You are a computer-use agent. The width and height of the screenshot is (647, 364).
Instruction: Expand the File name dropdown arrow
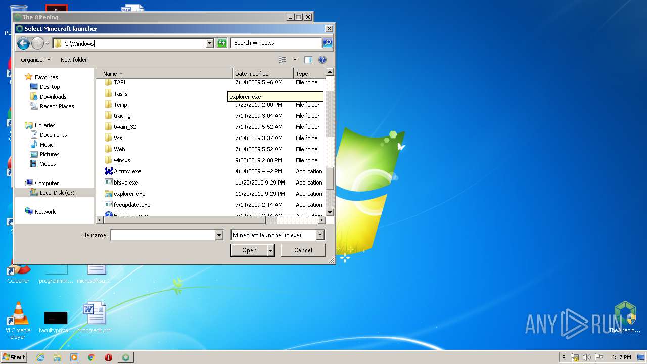[219, 235]
